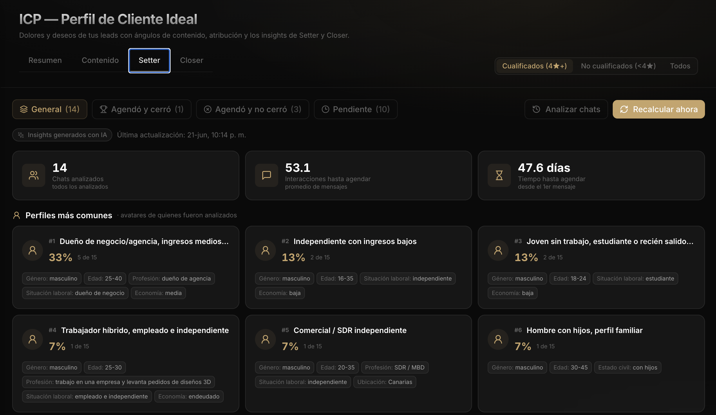Click the layers icon in General chip
Viewport: 716px width, 415px height.
coord(24,109)
